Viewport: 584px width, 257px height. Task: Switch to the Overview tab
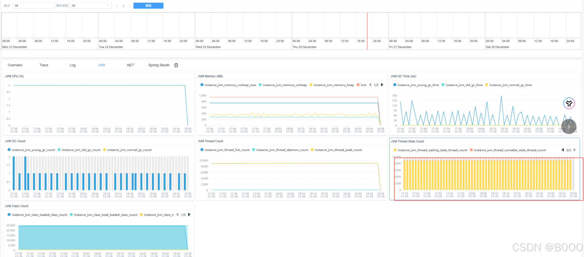[15, 65]
